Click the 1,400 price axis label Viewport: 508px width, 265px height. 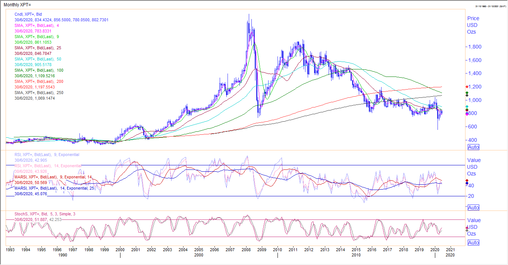[x=474, y=73]
